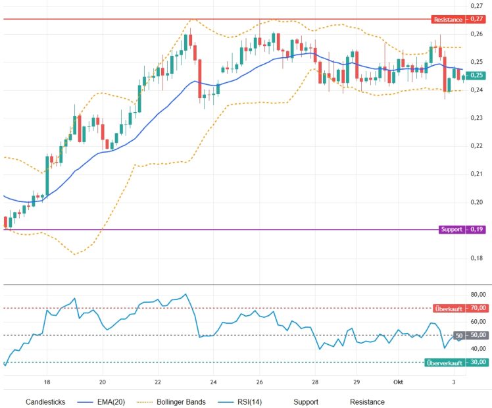Click the 0,23 price axis value

[x=477, y=118]
